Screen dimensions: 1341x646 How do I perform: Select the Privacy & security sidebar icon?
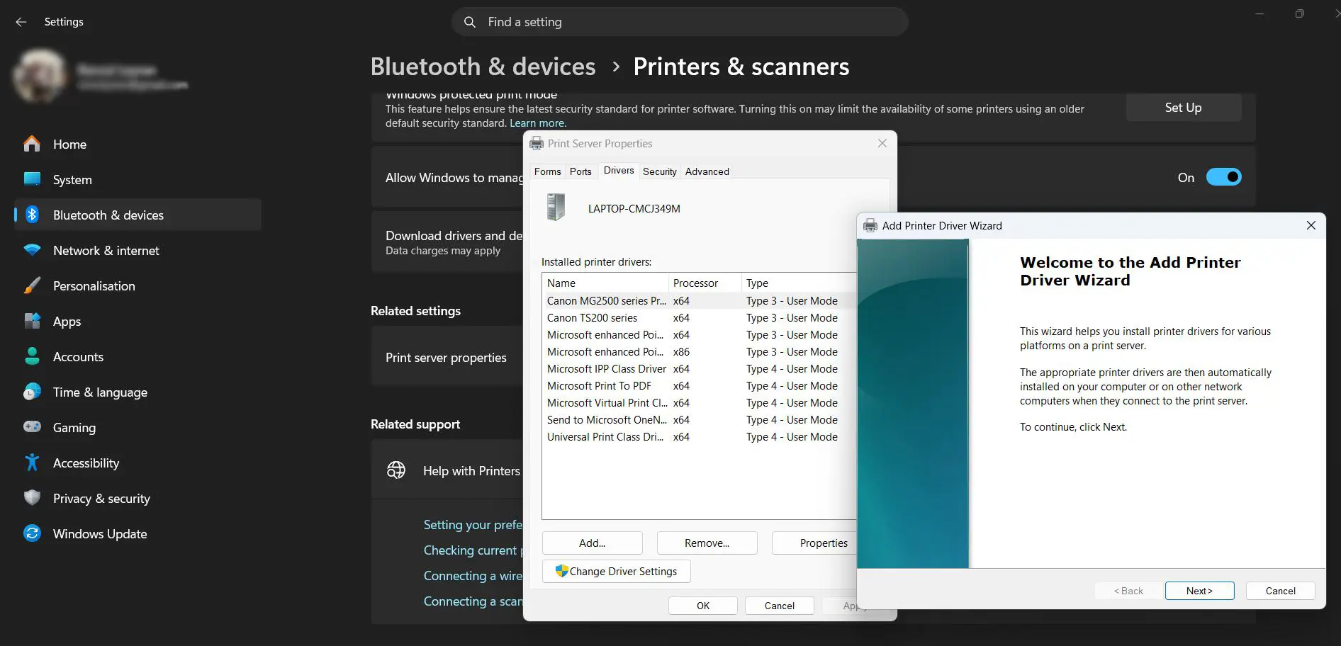point(33,498)
